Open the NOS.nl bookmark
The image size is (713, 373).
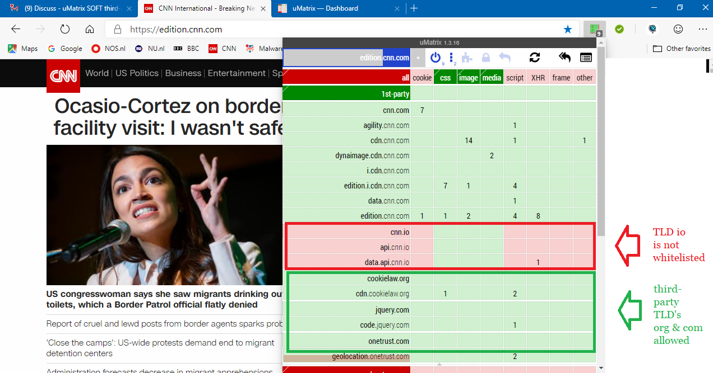[109, 49]
